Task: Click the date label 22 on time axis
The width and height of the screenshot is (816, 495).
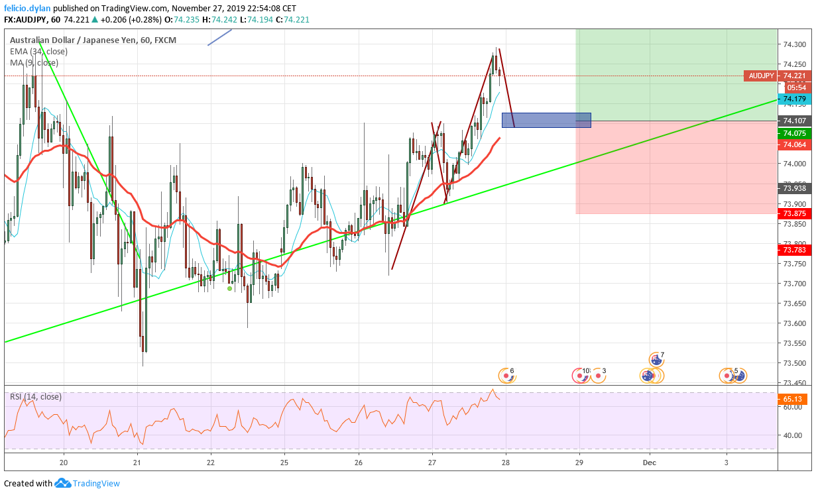Action: coord(211,462)
